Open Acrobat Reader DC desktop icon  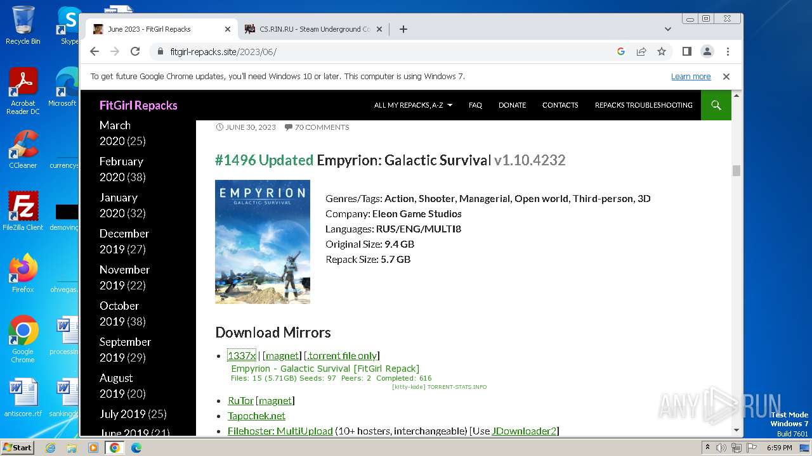click(x=23, y=91)
